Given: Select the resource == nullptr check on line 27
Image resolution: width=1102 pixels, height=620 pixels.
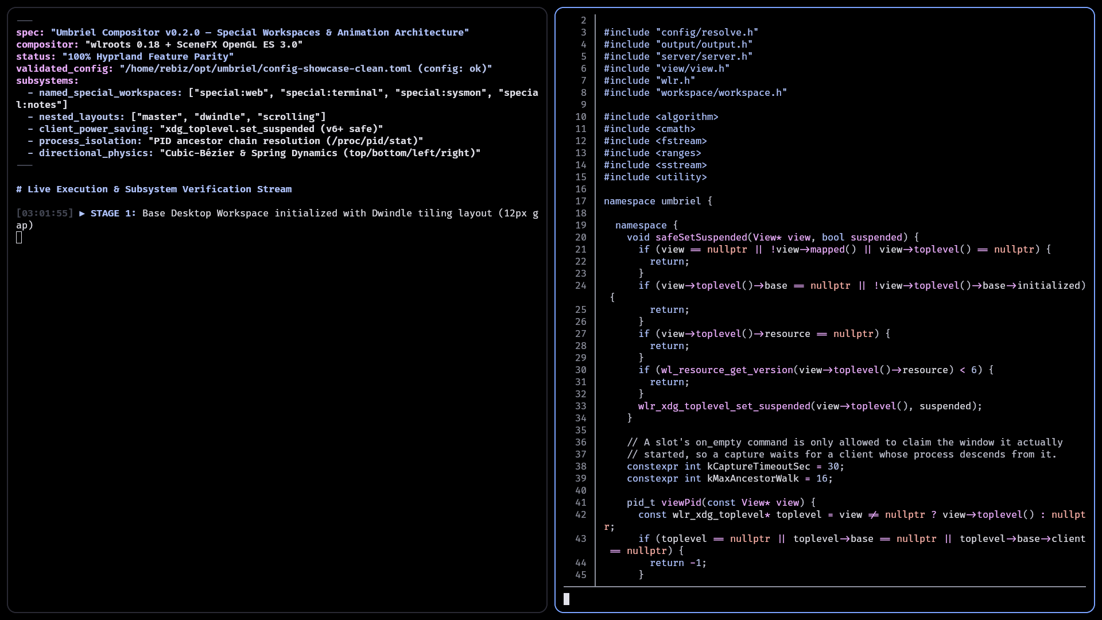Looking at the screenshot, I should [764, 334].
